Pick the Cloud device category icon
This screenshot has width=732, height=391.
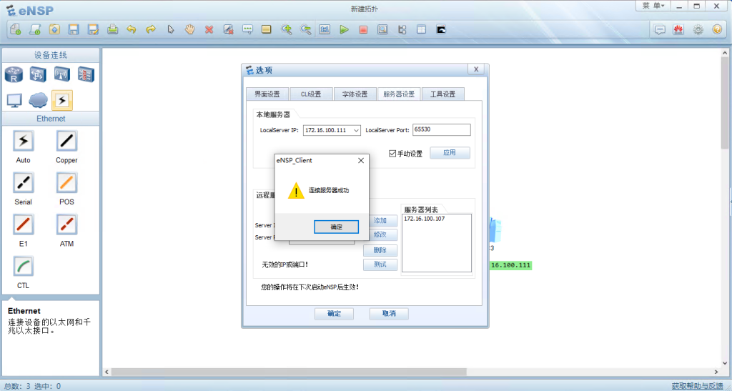(x=38, y=100)
